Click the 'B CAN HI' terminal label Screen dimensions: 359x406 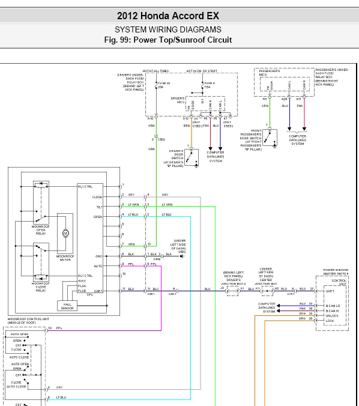coord(332,311)
